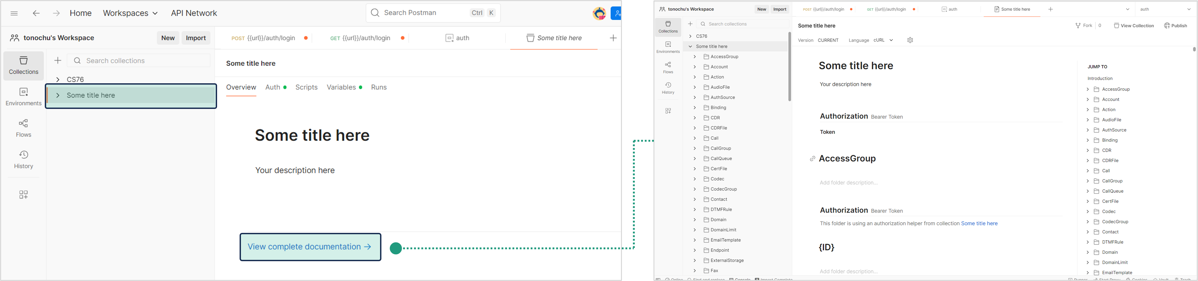Image resolution: width=1198 pixels, height=281 pixels.
Task: Open the hamburger menu in the top-left
Action: coord(14,13)
